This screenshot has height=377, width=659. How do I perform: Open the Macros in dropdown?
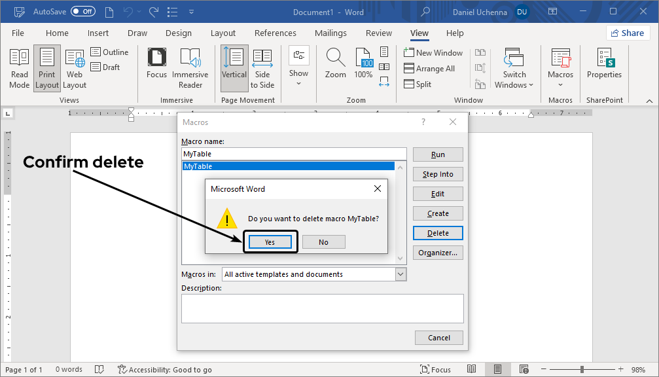point(400,274)
